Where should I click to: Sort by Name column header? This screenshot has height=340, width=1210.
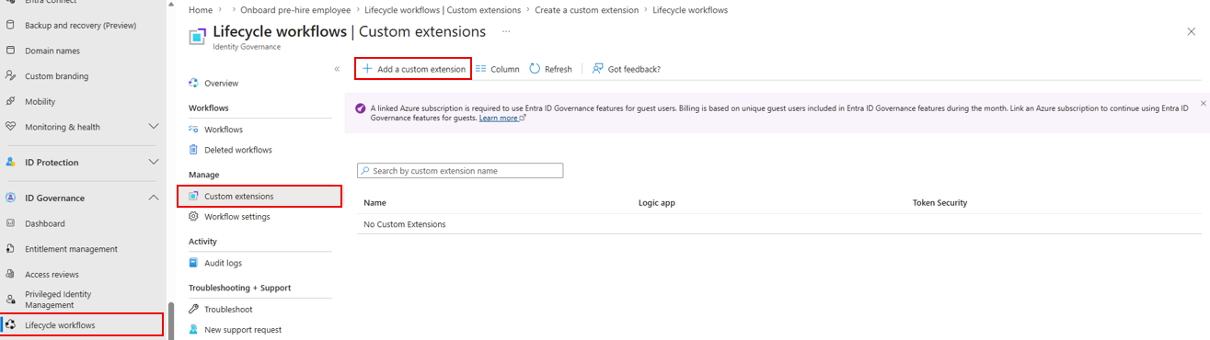click(375, 202)
